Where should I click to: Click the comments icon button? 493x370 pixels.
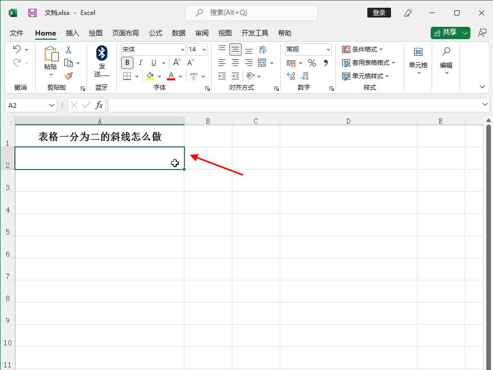point(482,33)
